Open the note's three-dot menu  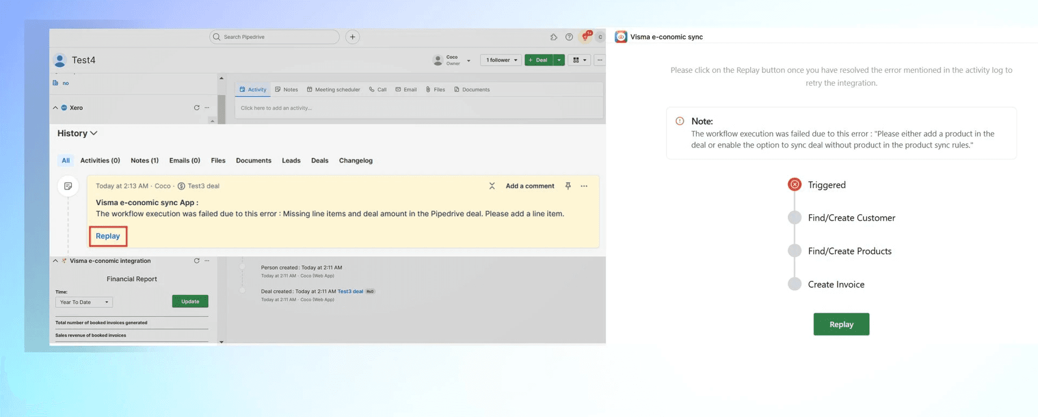click(584, 186)
